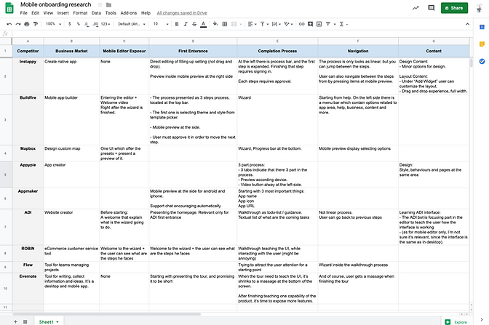Viewport: 489px width, 325px height.
Task: Open the View menu
Action: coord(48,13)
